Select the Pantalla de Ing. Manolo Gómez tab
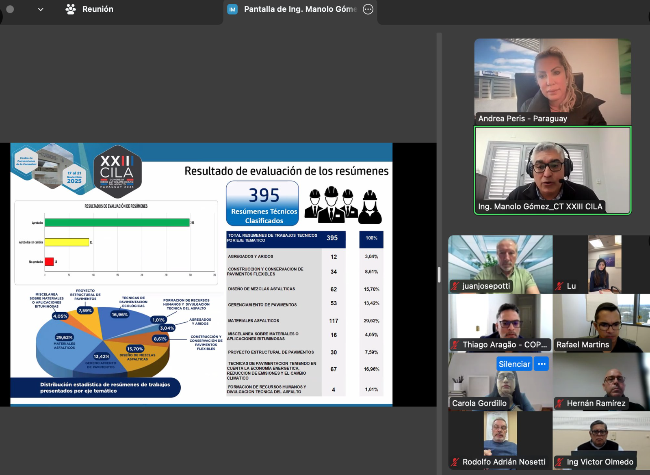The image size is (650, 475). pyautogui.click(x=300, y=9)
